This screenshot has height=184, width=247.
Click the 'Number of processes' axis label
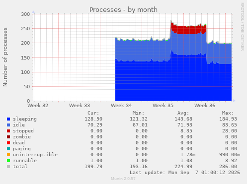(x=5, y=57)
